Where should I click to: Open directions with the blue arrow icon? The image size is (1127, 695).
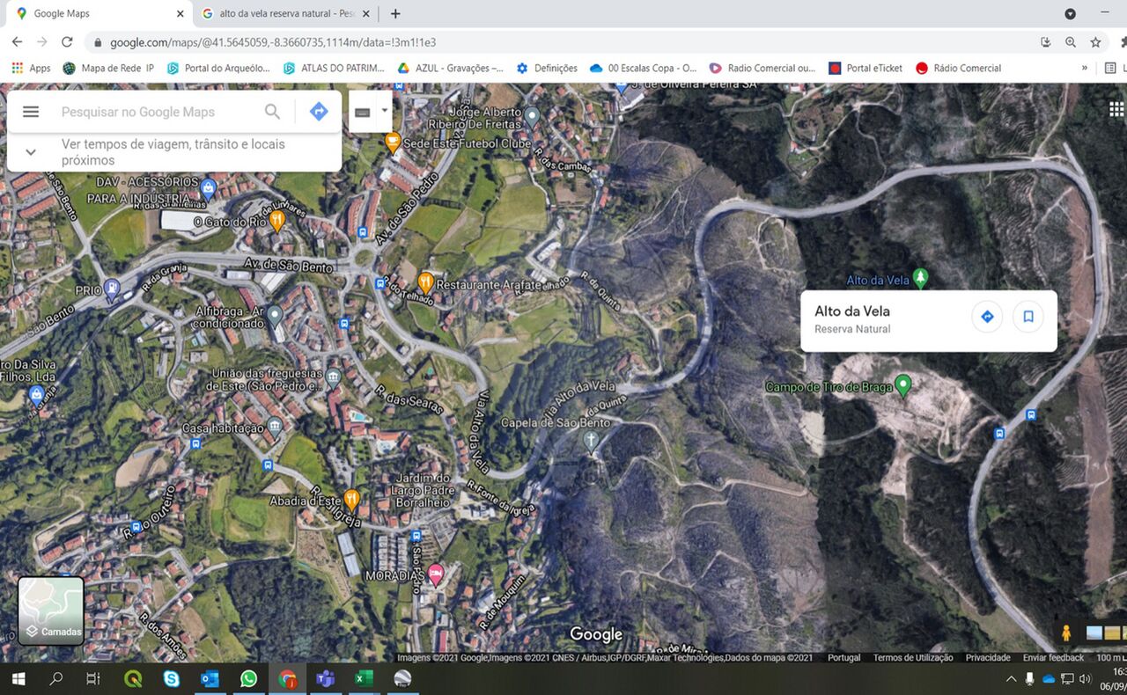(319, 112)
